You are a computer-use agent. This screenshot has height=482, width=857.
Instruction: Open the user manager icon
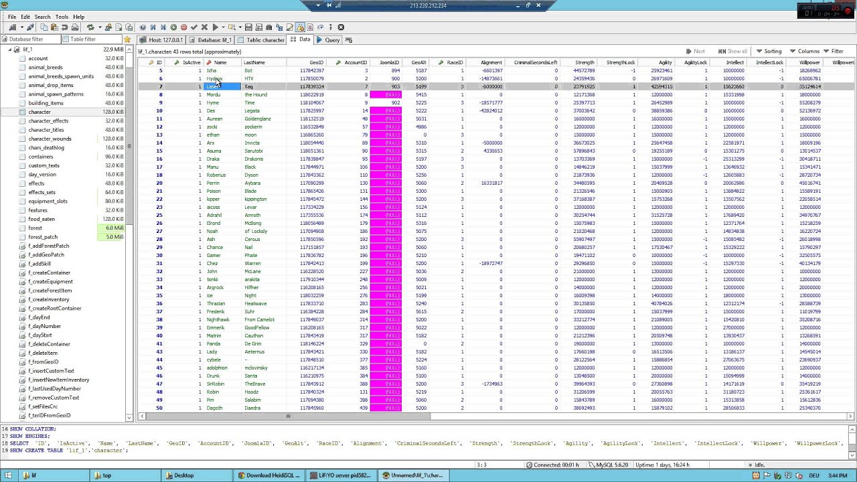(x=108, y=27)
